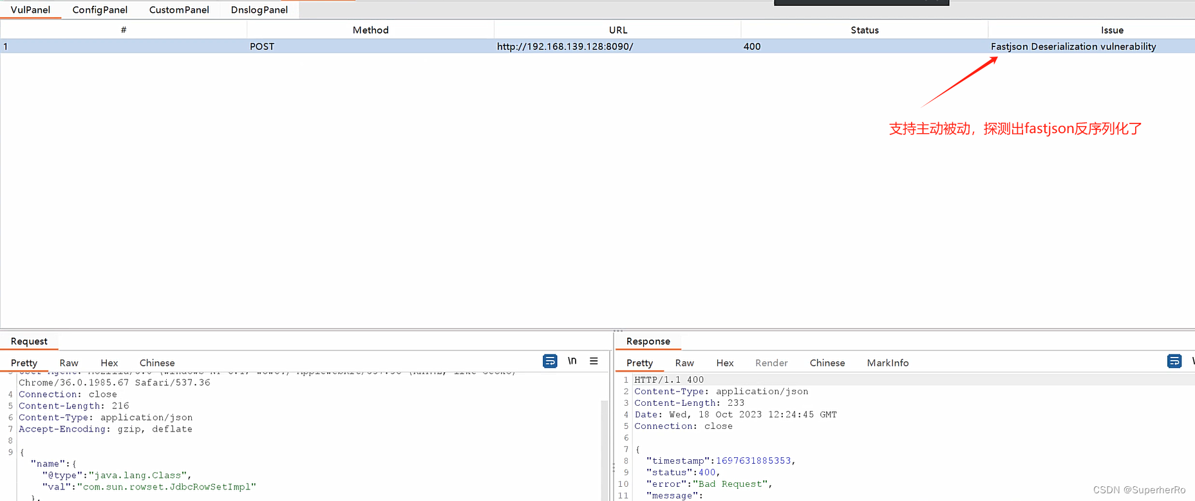The image size is (1195, 501).
Task: Select the http://192.168.139.128:8090/ URL cell
Action: [618, 46]
